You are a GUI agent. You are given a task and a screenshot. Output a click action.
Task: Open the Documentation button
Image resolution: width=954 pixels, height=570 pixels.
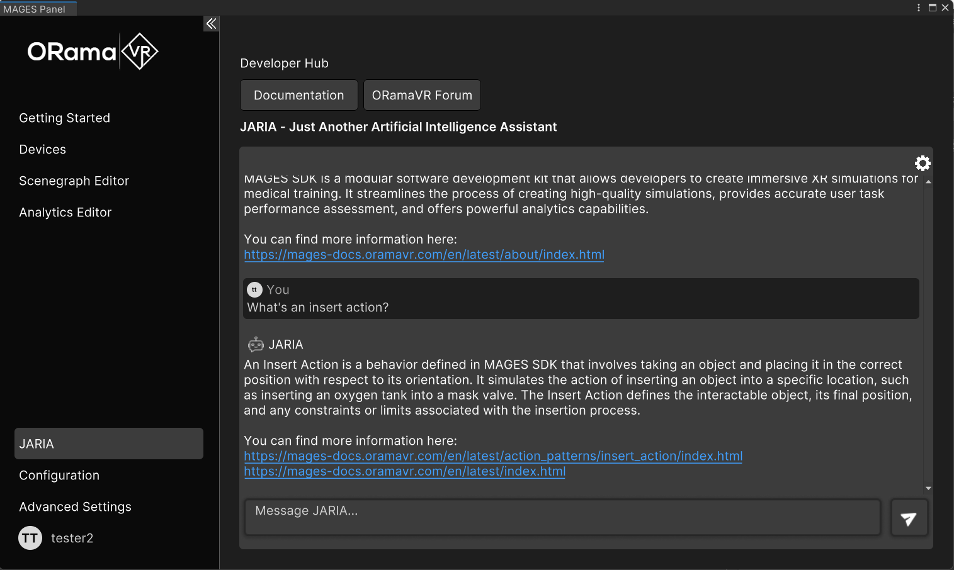tap(299, 95)
